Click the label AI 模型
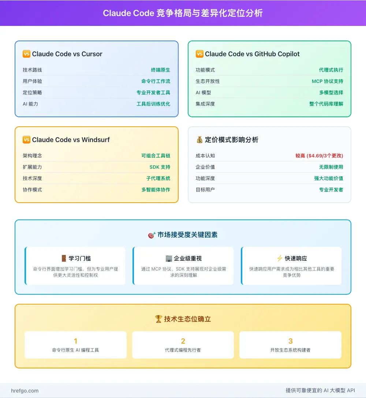Viewport: 366px width, 398px height. click(203, 92)
